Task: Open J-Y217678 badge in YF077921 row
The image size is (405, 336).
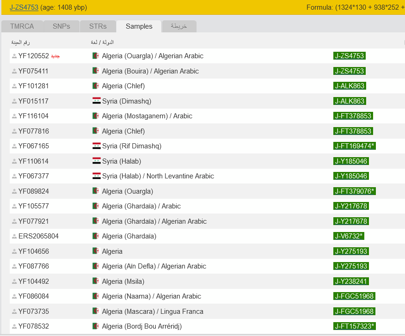Action: (351, 221)
